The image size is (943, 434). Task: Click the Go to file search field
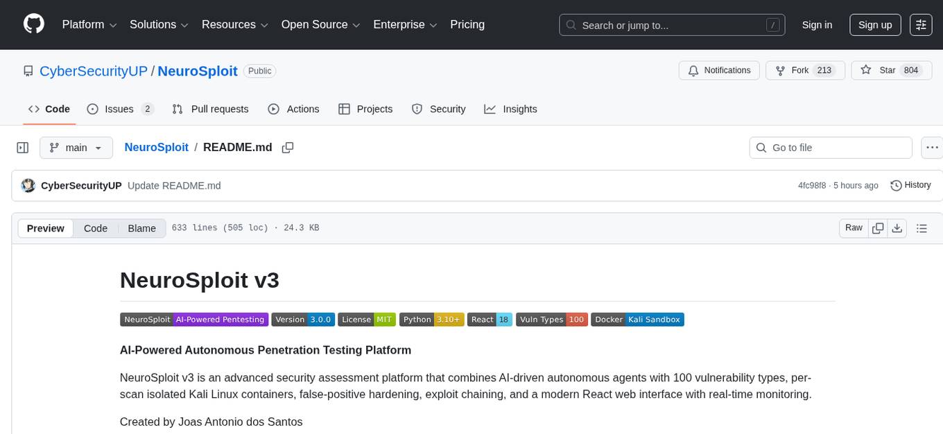coord(830,147)
